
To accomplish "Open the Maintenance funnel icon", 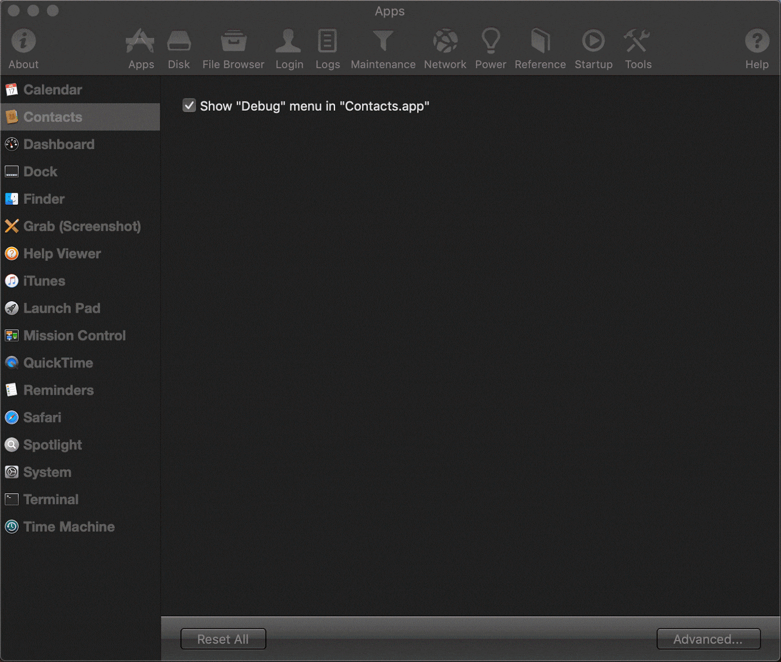I will point(383,49).
